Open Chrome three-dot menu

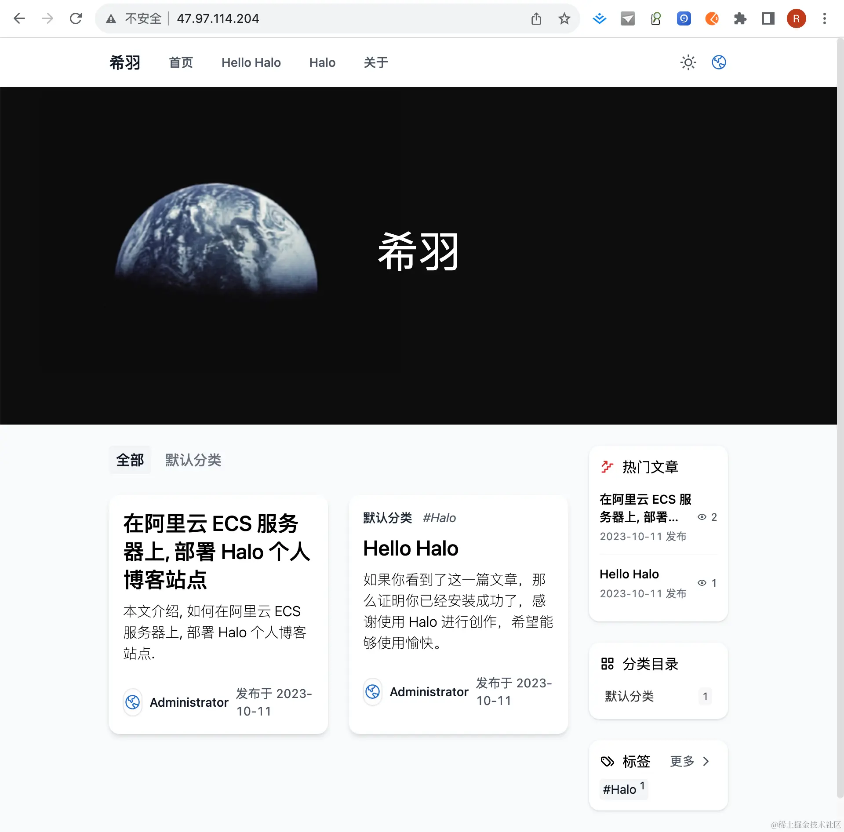pos(824,18)
